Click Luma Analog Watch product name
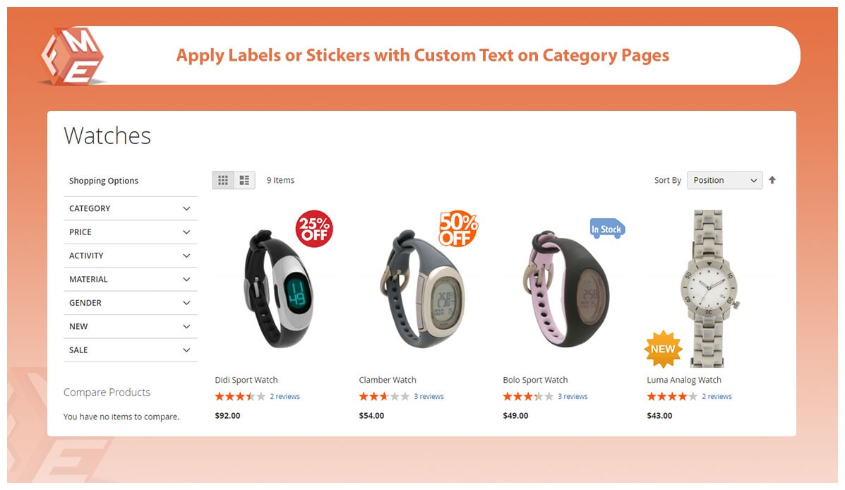The image size is (845, 490). [684, 380]
